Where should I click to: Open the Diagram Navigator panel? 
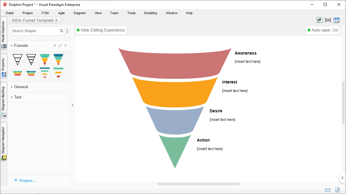(4, 142)
